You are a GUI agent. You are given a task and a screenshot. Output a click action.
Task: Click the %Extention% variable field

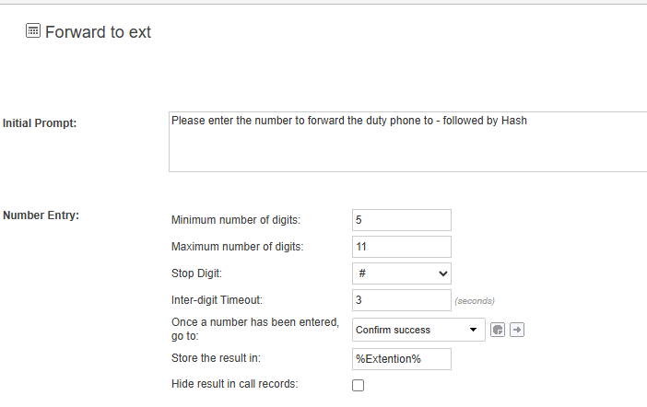(402, 358)
